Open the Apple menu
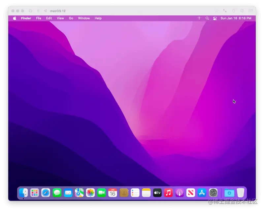 point(15,18)
